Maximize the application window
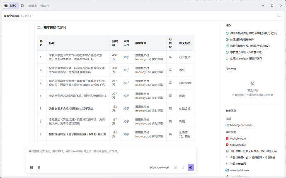The image size is (286, 178). point(272,6)
